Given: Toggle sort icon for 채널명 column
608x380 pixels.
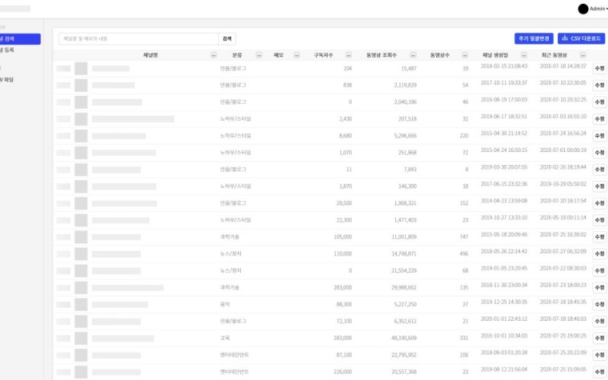Looking at the screenshot, I should click(x=214, y=55).
